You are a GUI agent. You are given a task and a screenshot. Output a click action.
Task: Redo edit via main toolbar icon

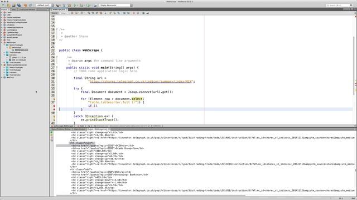coord(30,5)
